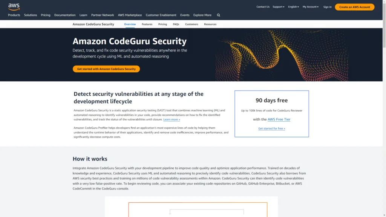
Task: Select the Features tab
Action: (x=147, y=24)
